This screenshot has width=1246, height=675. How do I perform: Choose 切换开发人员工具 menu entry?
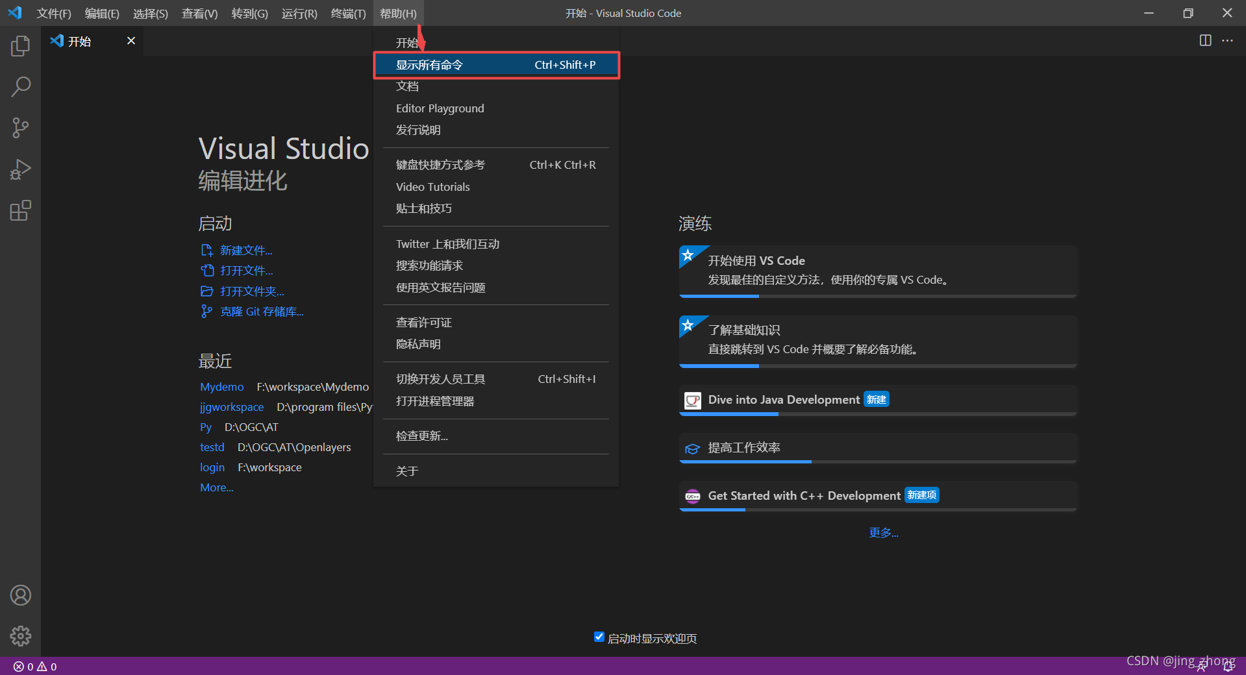[x=496, y=379]
